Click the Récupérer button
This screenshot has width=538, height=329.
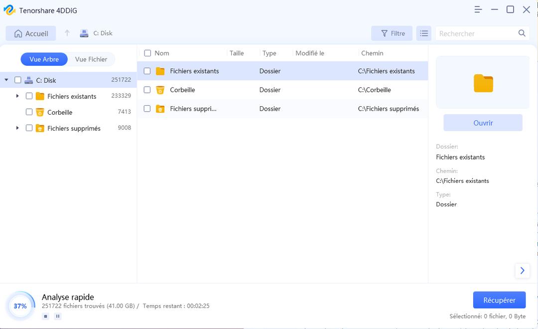499,300
